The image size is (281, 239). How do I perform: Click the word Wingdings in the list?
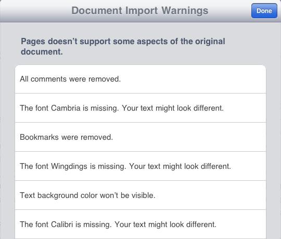click(69, 166)
